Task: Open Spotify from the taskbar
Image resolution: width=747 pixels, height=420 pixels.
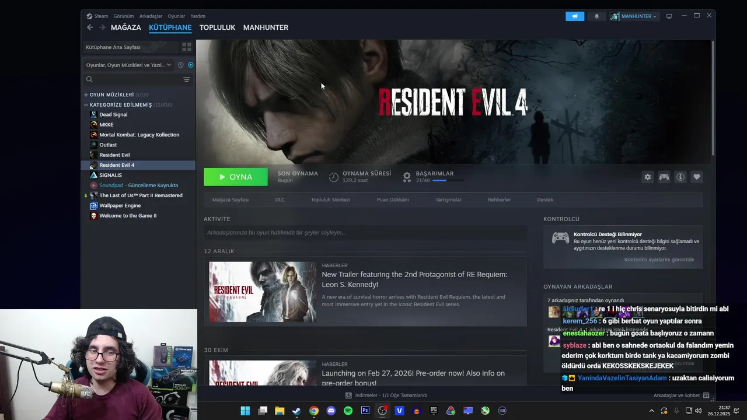Action: tap(348, 411)
